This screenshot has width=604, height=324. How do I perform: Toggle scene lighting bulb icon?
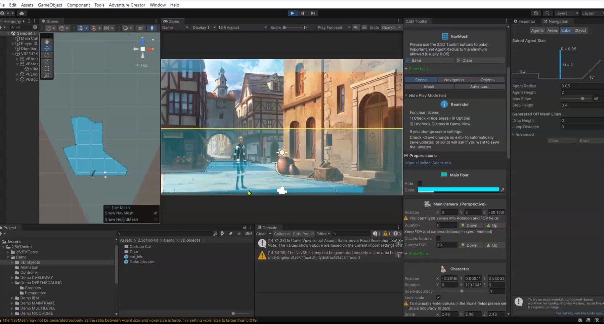[x=152, y=28]
